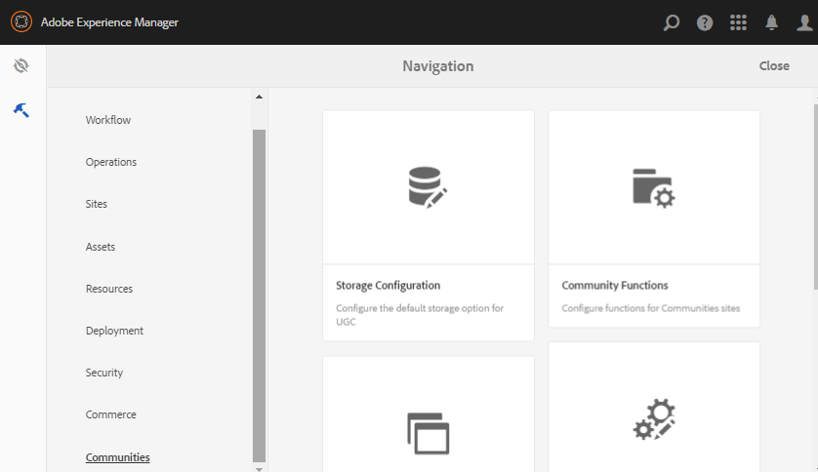The height and width of the screenshot is (472, 818).
Task: Click 'Configure the default storage option' description
Action: click(420, 315)
